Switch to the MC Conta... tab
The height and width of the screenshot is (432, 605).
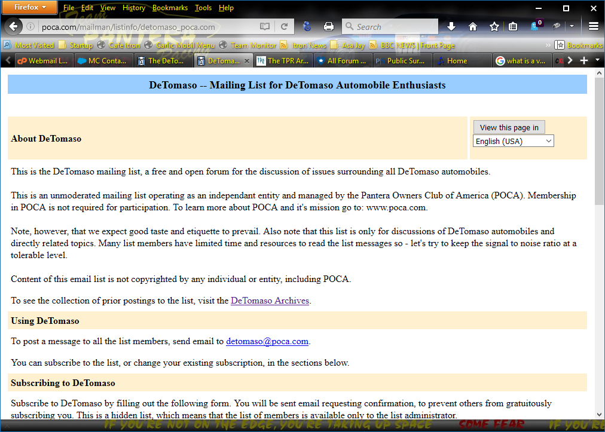(103, 61)
